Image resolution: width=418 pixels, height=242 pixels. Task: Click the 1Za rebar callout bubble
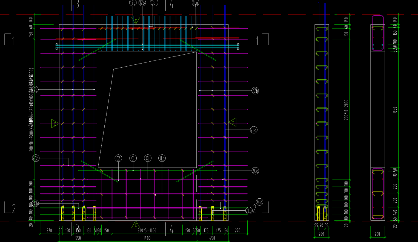pyautogui.click(x=133, y=3)
